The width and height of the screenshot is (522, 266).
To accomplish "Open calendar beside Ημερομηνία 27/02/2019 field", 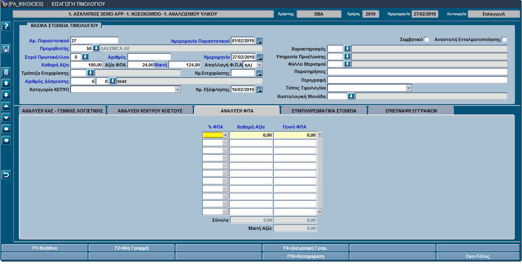I will point(259,57).
